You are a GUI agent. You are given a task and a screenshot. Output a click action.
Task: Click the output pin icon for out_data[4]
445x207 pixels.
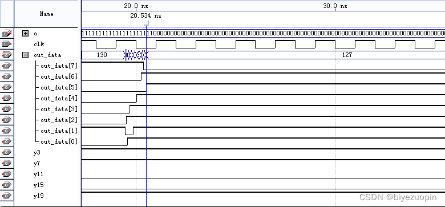7,98
